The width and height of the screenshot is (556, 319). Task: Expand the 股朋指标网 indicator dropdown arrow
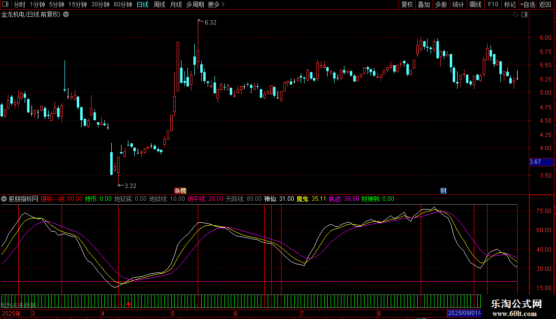pyautogui.click(x=4, y=199)
